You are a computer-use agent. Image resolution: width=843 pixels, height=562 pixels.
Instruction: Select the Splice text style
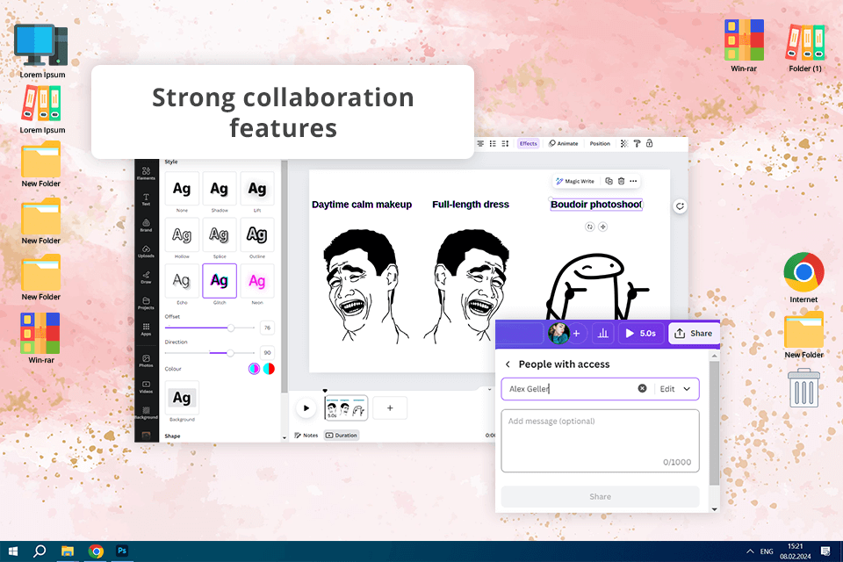220,235
